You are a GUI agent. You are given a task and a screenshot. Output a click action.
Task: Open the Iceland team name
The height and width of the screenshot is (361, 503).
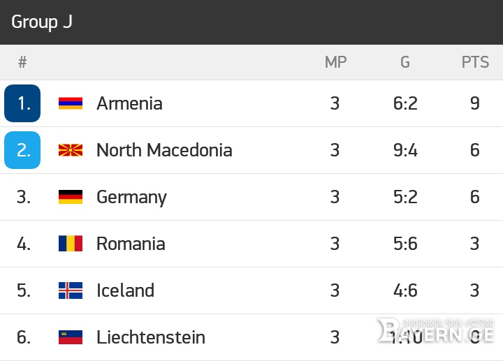126,290
